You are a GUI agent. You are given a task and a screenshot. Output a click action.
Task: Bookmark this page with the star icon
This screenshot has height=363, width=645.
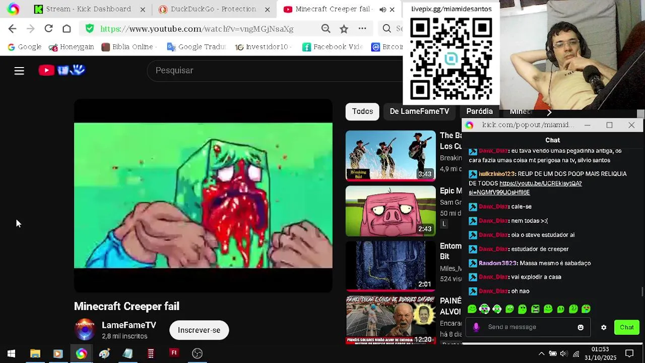coord(344,29)
